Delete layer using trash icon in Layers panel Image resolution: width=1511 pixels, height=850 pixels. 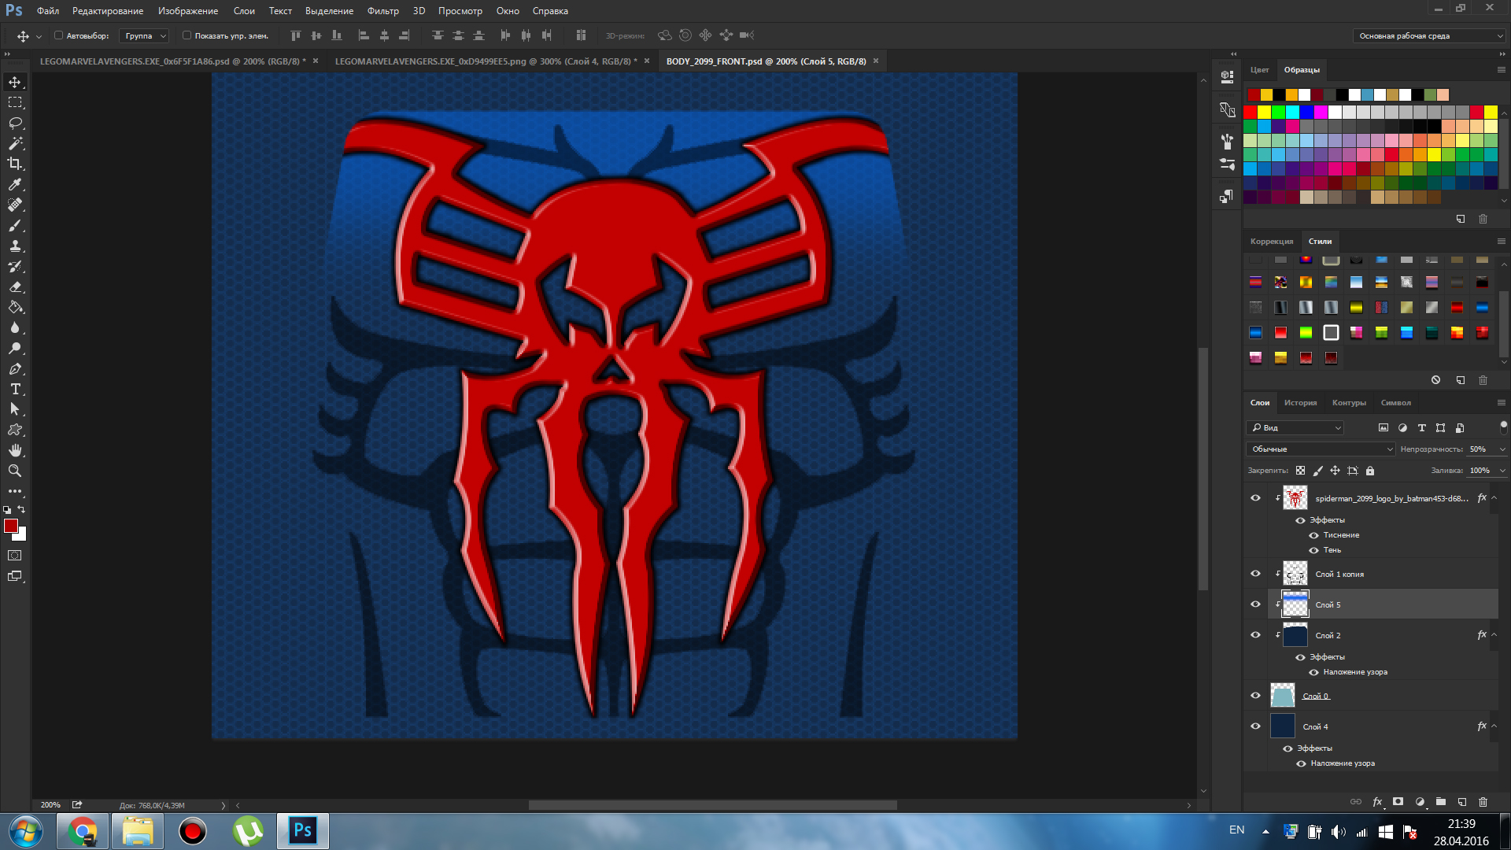[x=1483, y=802]
